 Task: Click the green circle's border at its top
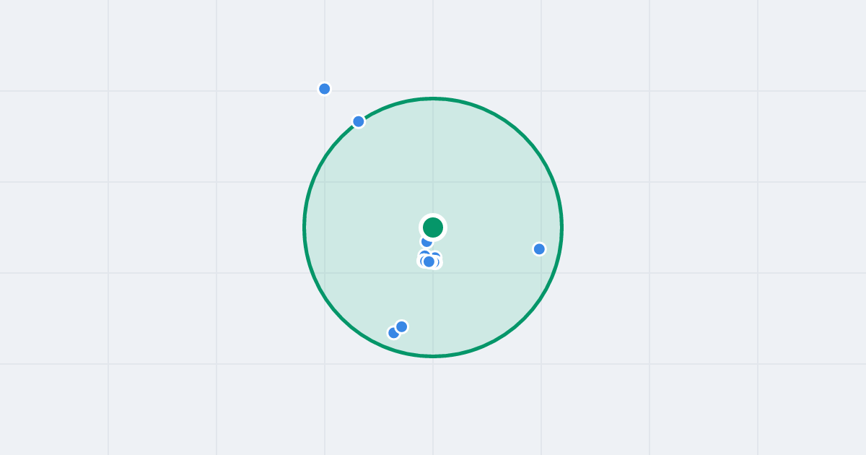tap(433, 98)
